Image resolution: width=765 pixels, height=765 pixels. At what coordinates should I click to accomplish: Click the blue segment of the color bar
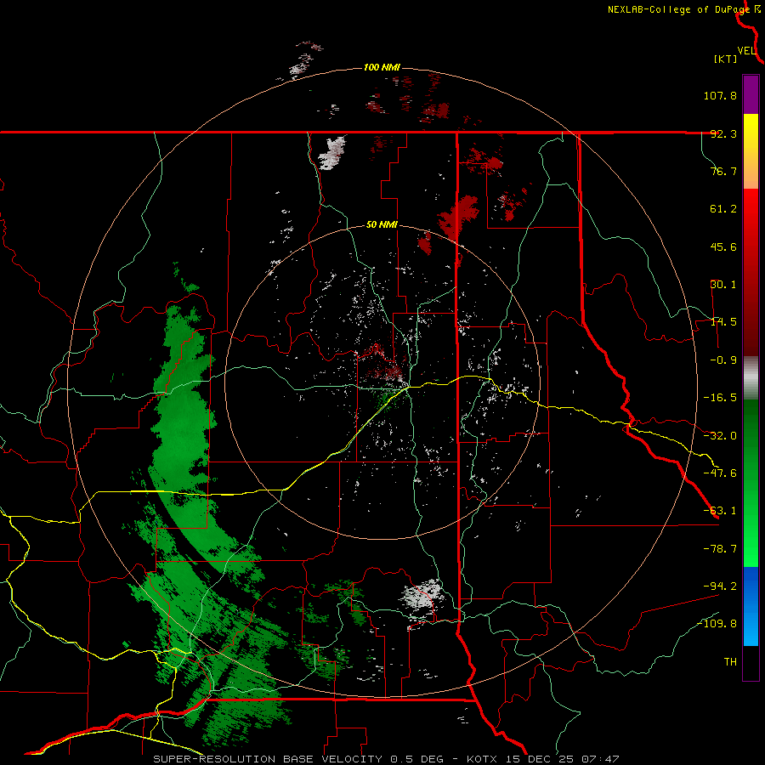(x=751, y=606)
